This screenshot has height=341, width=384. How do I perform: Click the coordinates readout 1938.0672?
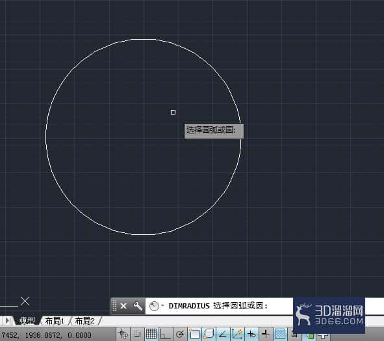[44, 335]
